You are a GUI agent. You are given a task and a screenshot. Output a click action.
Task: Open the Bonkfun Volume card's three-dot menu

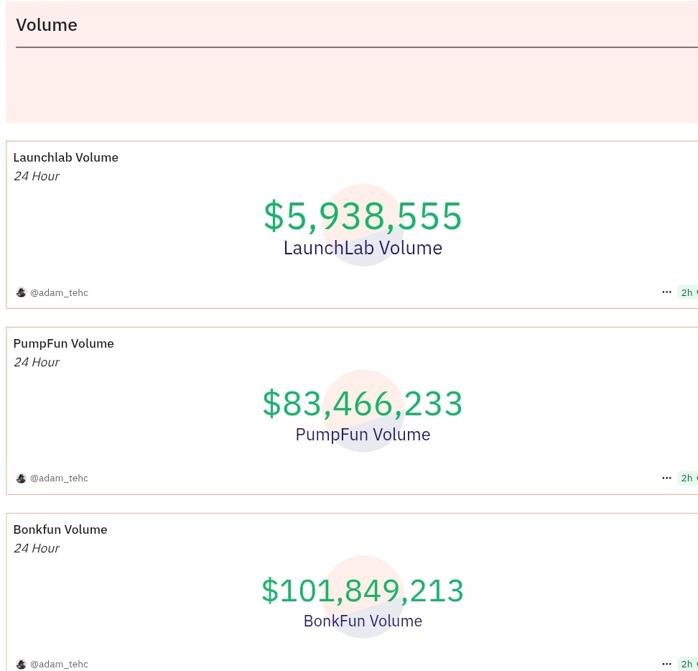pos(666,664)
